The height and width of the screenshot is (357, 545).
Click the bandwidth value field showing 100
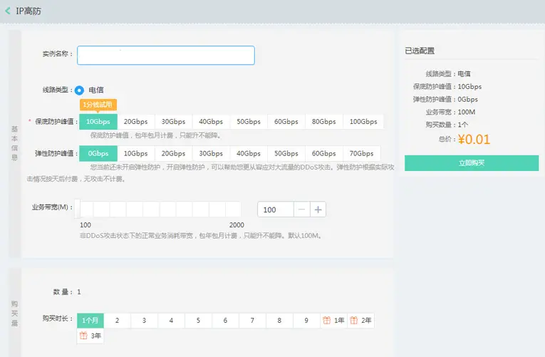(x=276, y=209)
